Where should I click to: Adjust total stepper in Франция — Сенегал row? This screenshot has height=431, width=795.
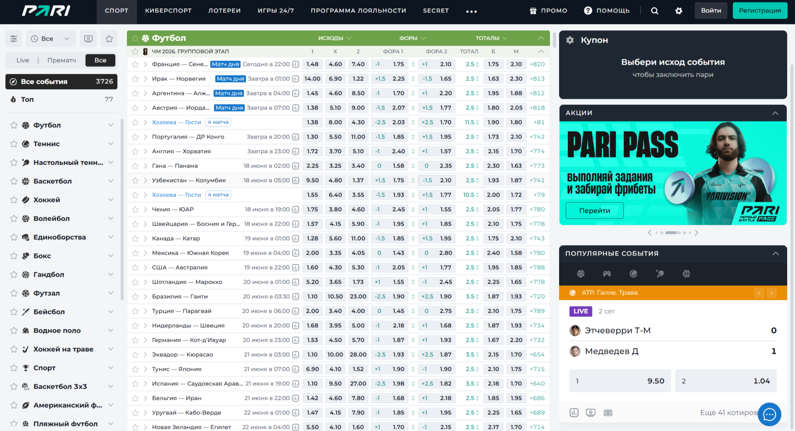477,64
